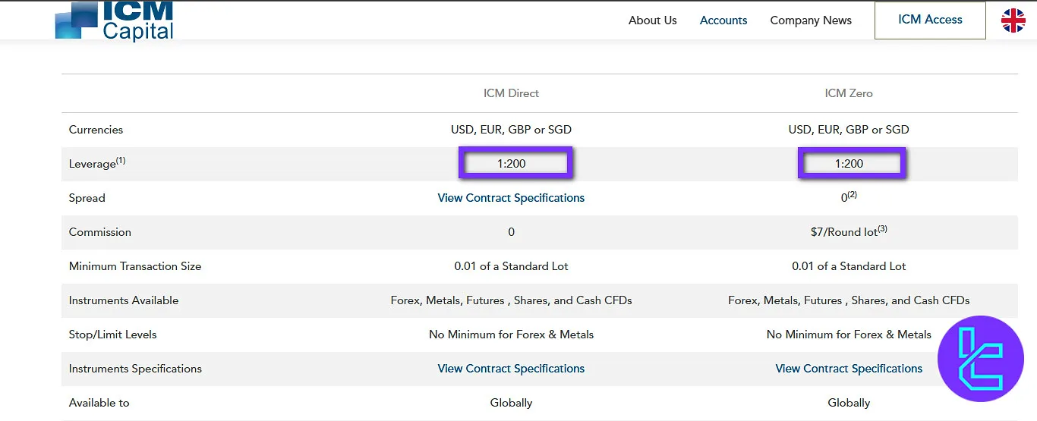
Task: Select the ICM Zero column header
Action: pos(849,93)
